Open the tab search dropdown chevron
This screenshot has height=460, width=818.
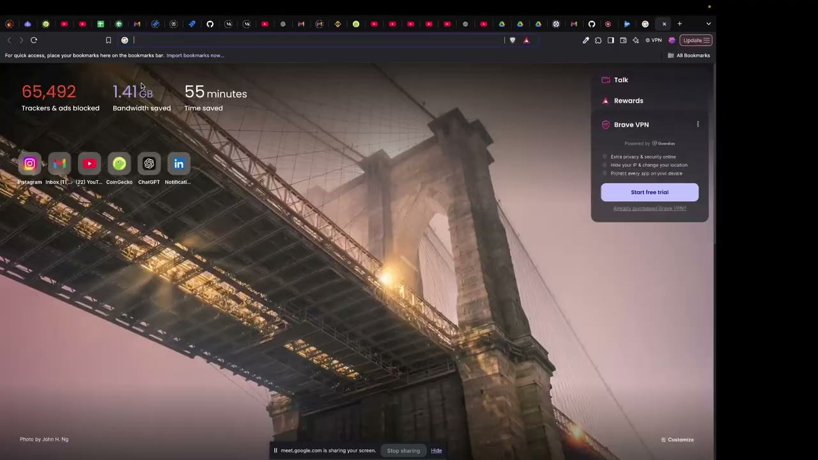point(708,24)
